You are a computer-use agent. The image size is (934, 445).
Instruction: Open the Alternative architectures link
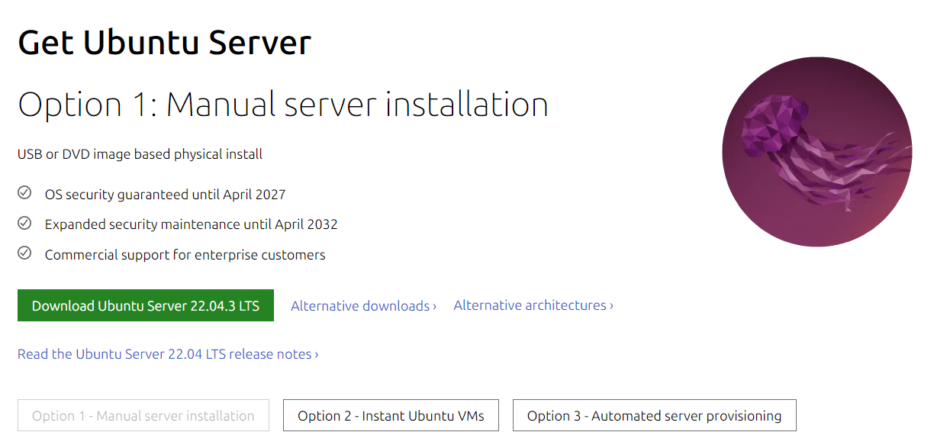(533, 305)
